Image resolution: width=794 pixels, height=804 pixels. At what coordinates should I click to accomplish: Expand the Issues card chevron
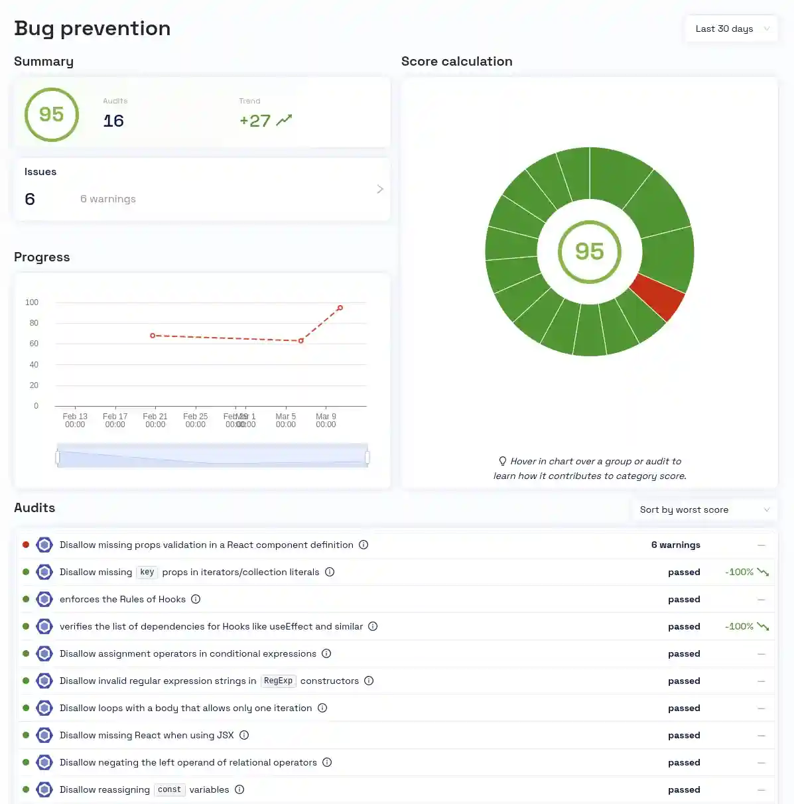pos(380,189)
